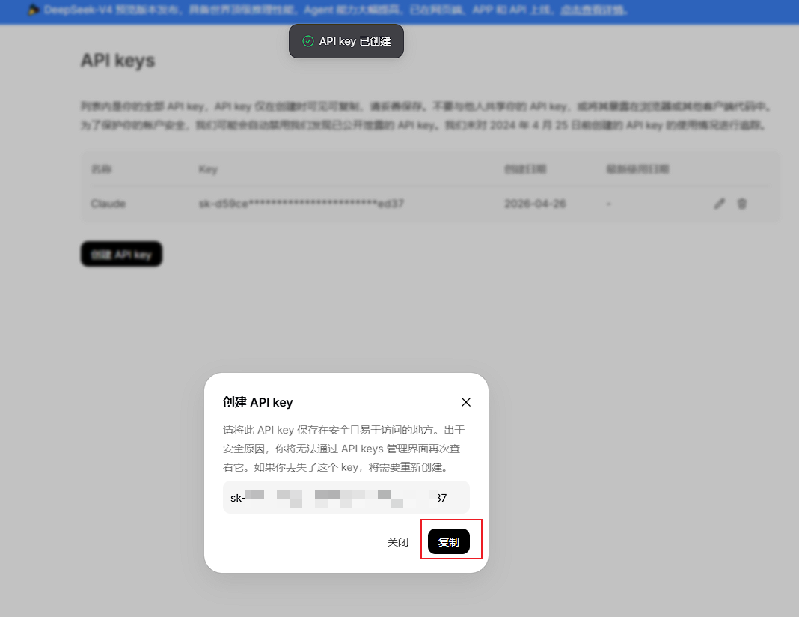Screen dimensions: 799x617
Task: Click the black create API key button
Action: point(121,254)
